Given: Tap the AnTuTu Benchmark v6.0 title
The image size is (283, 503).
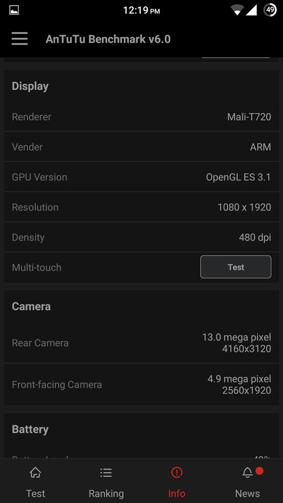Looking at the screenshot, I should point(108,39).
